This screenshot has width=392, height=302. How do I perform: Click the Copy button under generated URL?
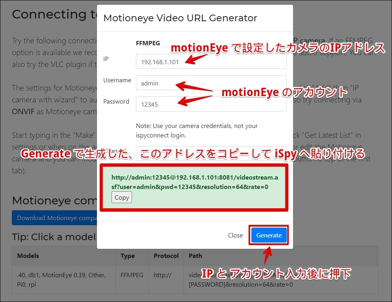click(x=121, y=197)
